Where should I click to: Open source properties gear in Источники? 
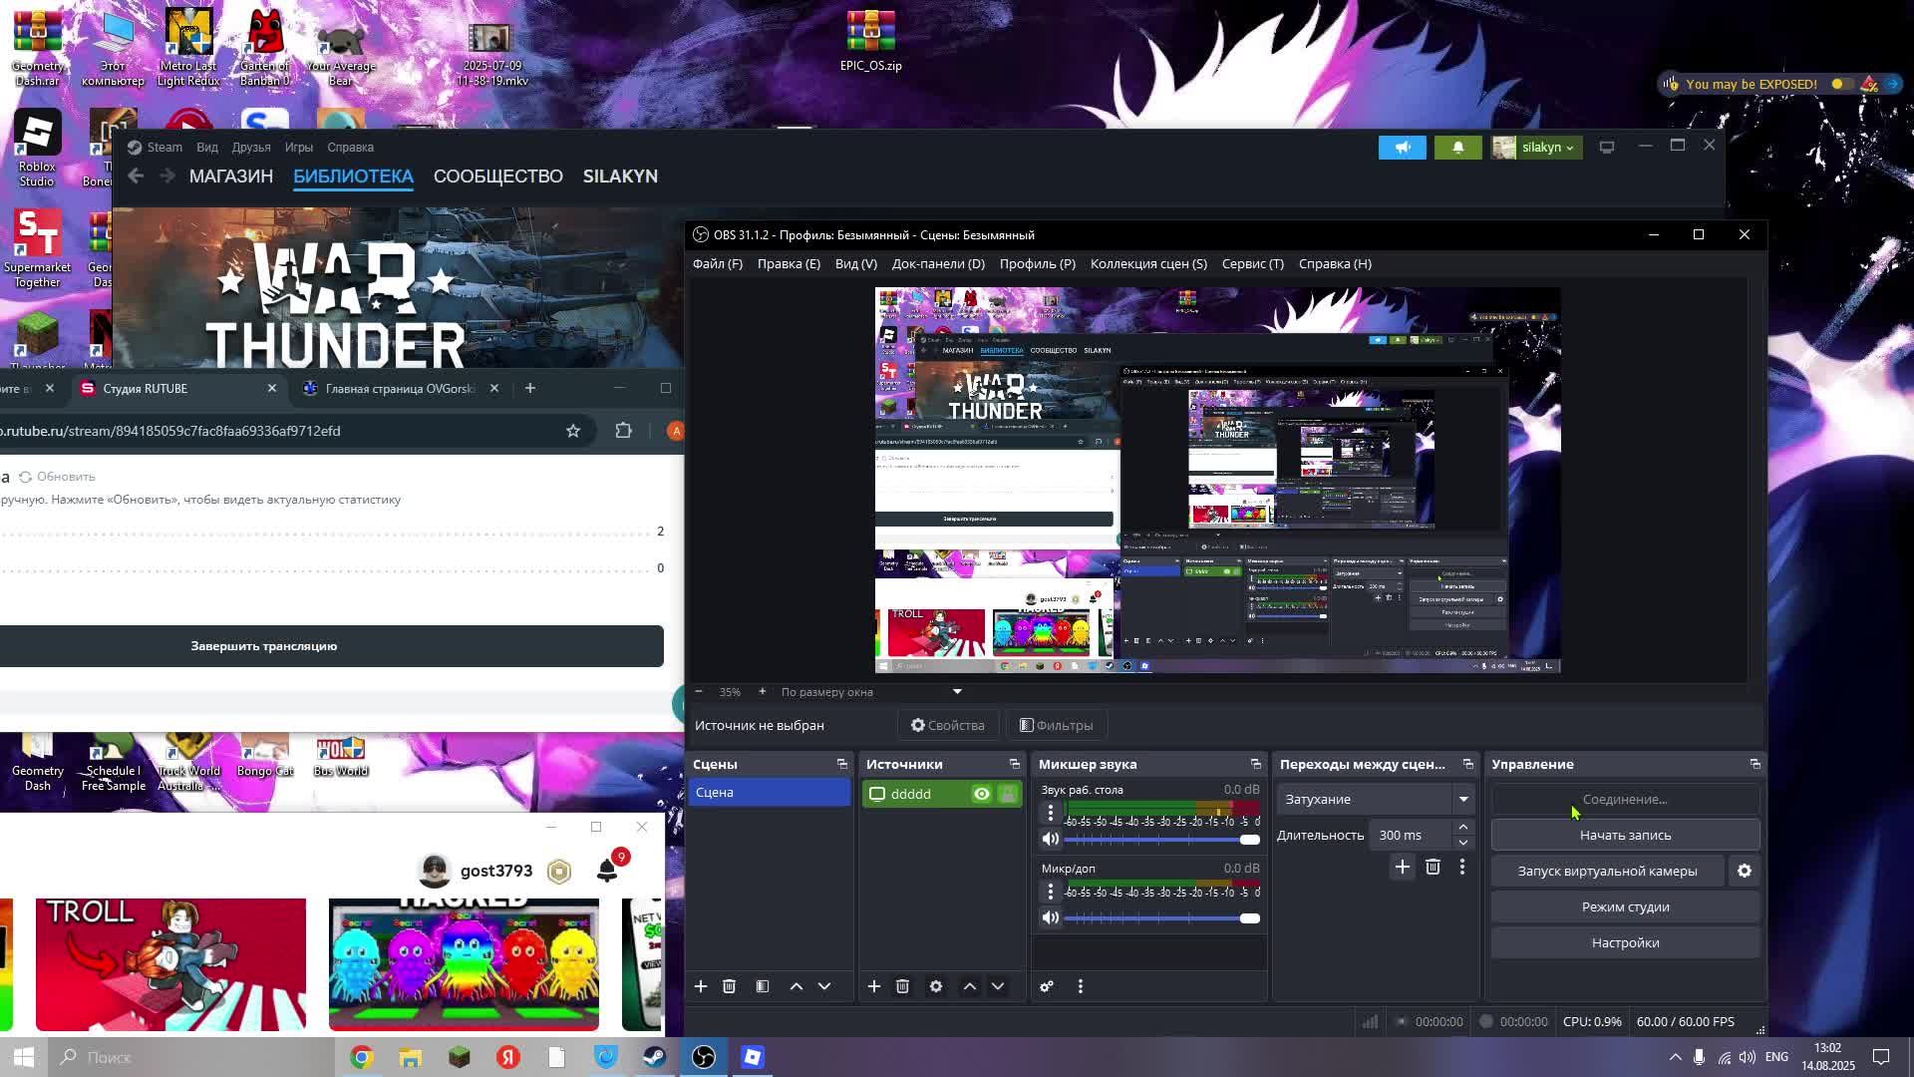pyautogui.click(x=936, y=986)
